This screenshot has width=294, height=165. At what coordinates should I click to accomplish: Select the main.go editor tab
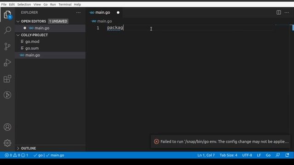[x=104, y=12]
